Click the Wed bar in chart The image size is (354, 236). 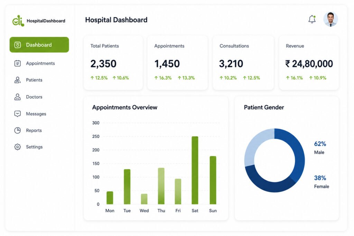pyautogui.click(x=144, y=199)
